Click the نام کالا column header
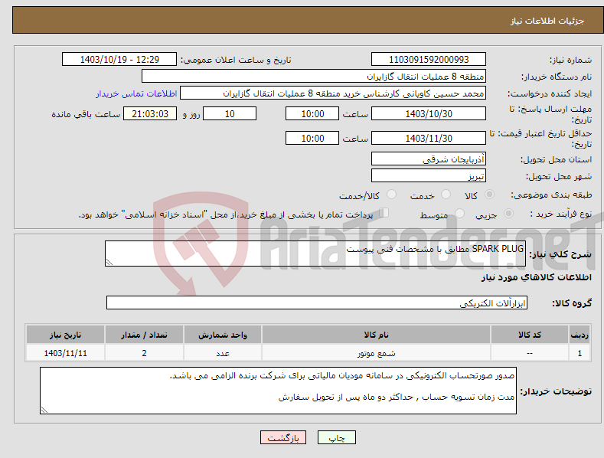 (x=376, y=335)
